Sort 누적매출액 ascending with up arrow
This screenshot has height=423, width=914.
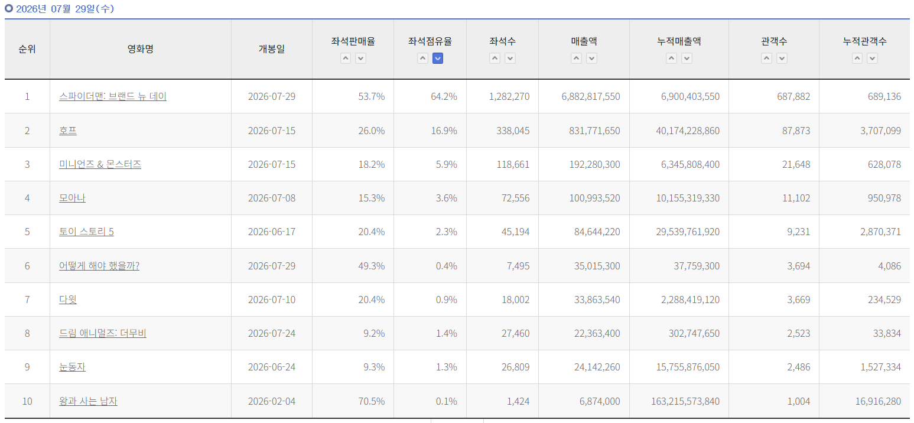pyautogui.click(x=671, y=58)
